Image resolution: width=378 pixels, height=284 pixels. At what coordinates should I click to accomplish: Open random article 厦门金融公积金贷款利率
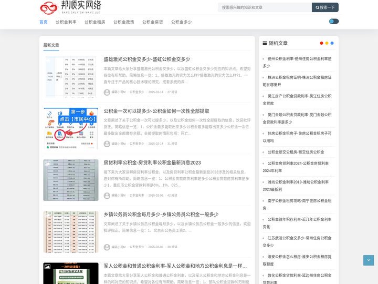297,118
